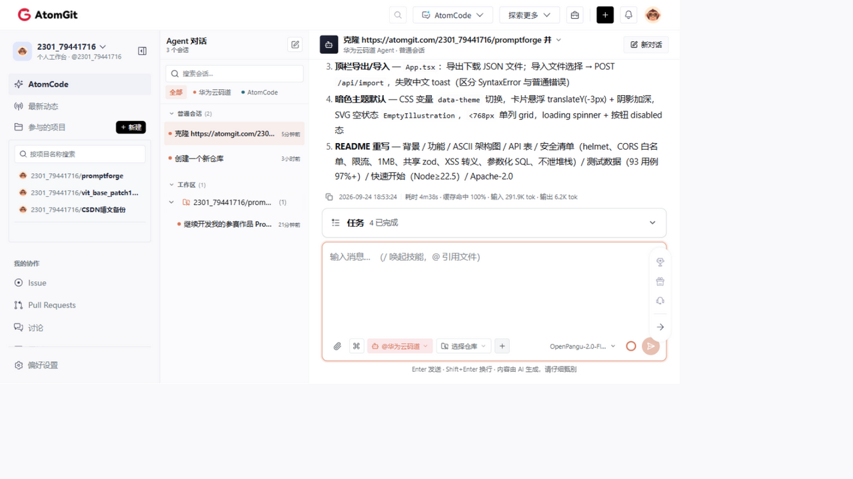Viewport: 853px width, 479px height.
Task: Filter conversations by AtomCode tab
Action: 260,92
